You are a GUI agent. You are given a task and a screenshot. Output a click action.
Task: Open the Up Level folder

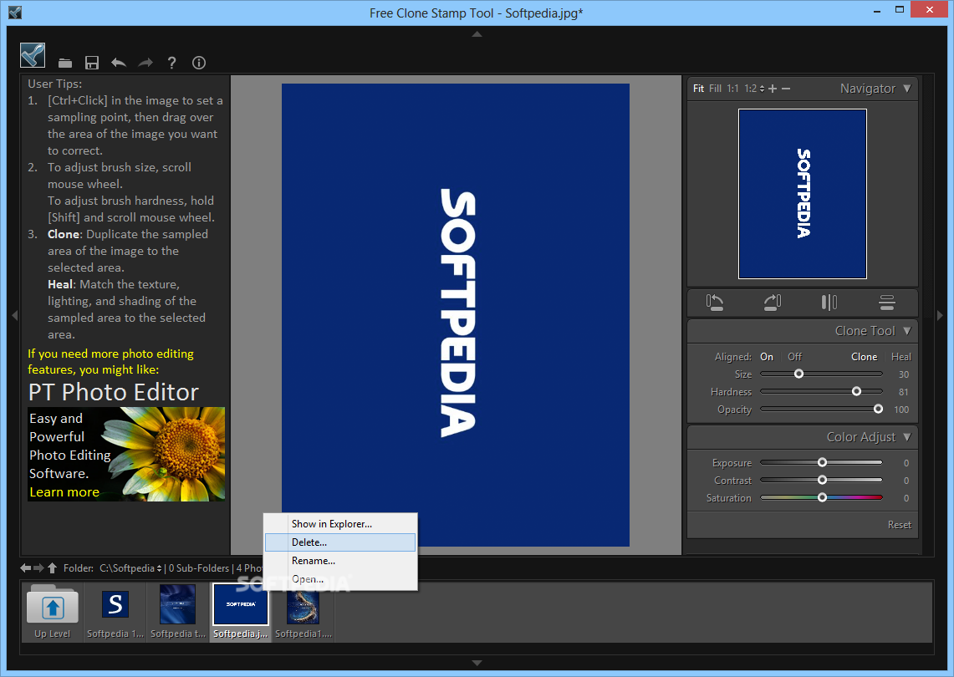(53, 612)
